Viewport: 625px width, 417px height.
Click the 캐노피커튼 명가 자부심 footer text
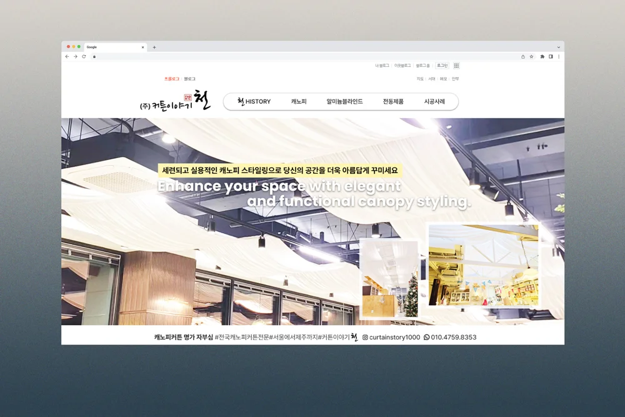pyautogui.click(x=184, y=337)
